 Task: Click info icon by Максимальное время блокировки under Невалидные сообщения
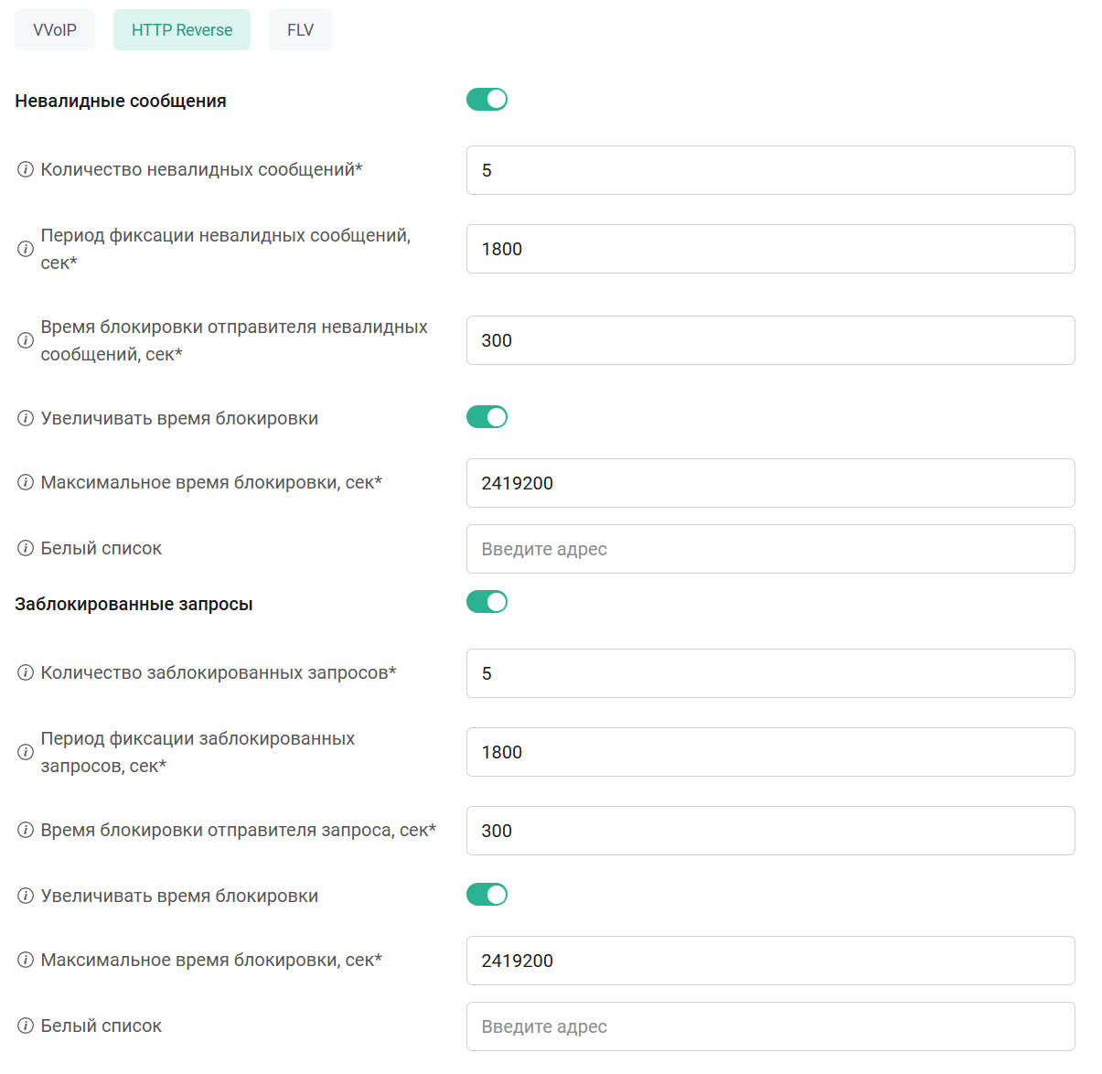coord(26,483)
